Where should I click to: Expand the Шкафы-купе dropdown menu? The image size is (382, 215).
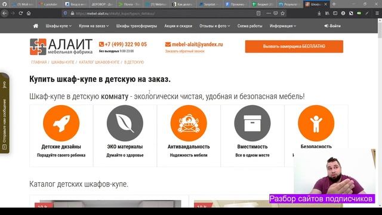(x=58, y=26)
